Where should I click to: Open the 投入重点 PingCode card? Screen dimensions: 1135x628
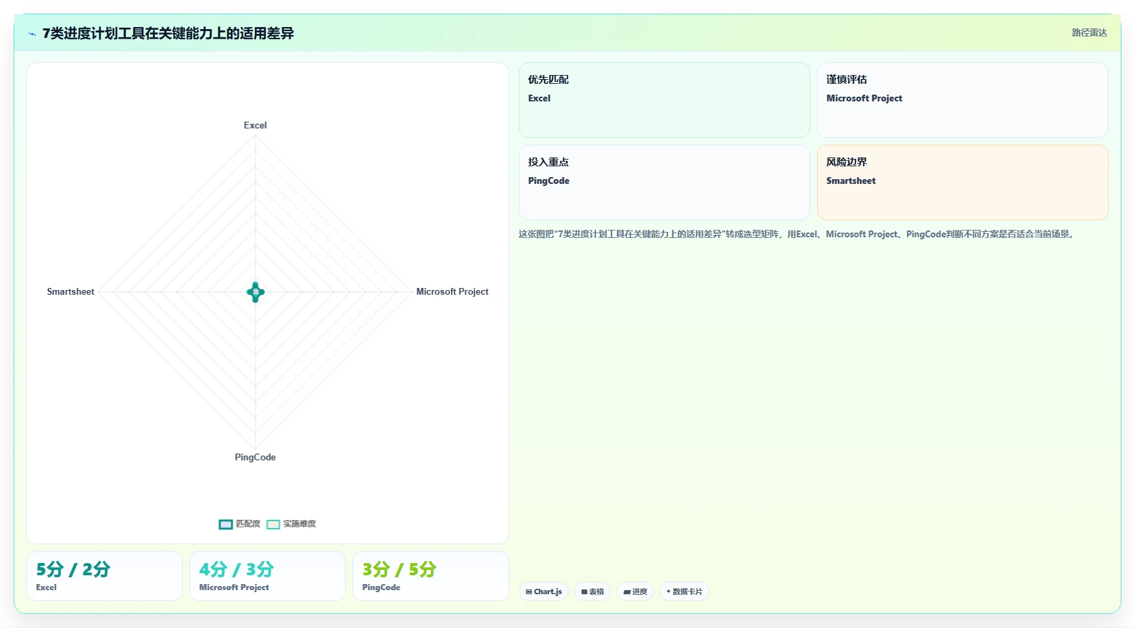664,183
